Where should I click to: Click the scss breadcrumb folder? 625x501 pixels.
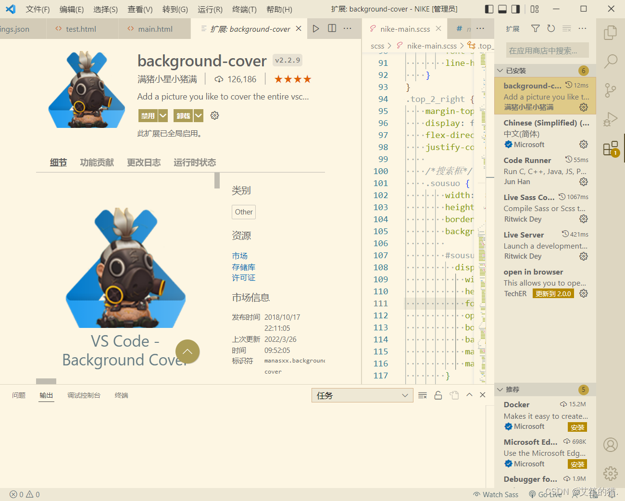point(377,46)
